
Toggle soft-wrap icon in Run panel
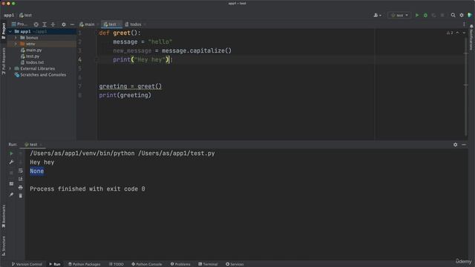point(20,171)
